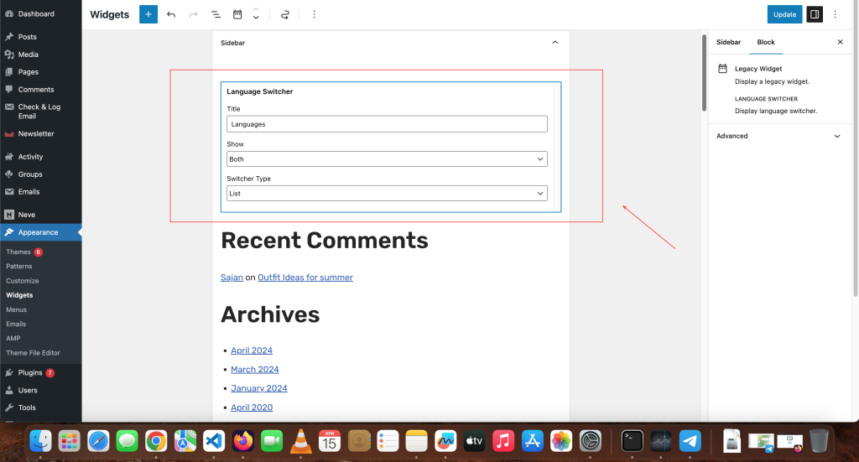Open Posts in admin menu
Viewport: 859px width, 462px height.
point(28,37)
